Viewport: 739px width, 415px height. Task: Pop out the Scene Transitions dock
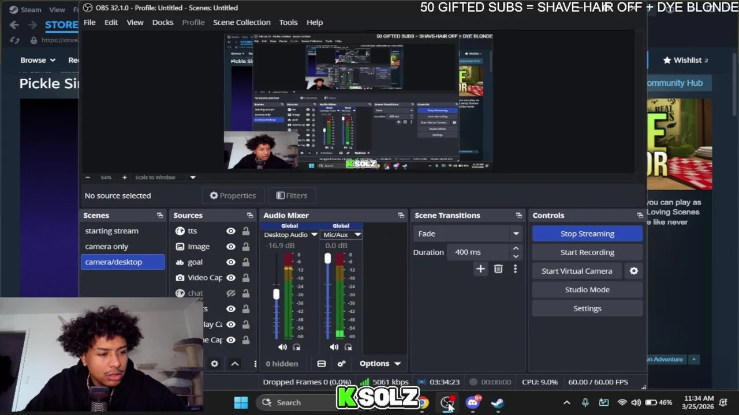tap(519, 215)
